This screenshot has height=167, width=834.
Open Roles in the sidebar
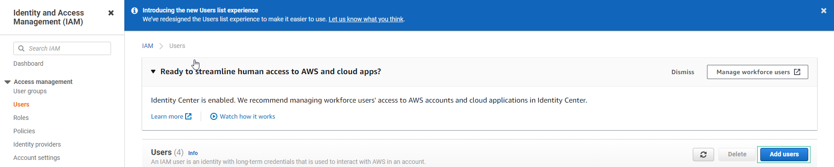[21, 118]
